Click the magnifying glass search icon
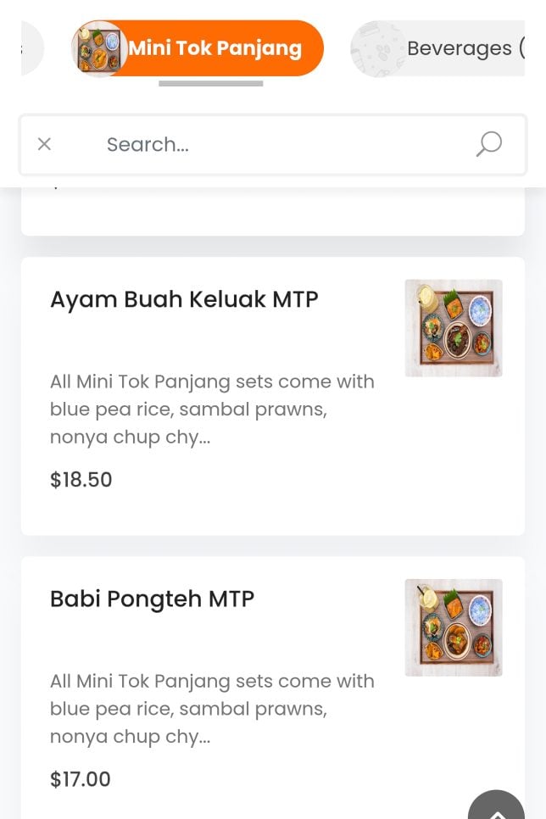The image size is (546, 819). coord(488,144)
